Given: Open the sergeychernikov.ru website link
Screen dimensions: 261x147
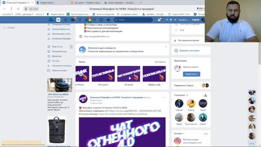Looking at the screenshot, I should [x=97, y=36].
